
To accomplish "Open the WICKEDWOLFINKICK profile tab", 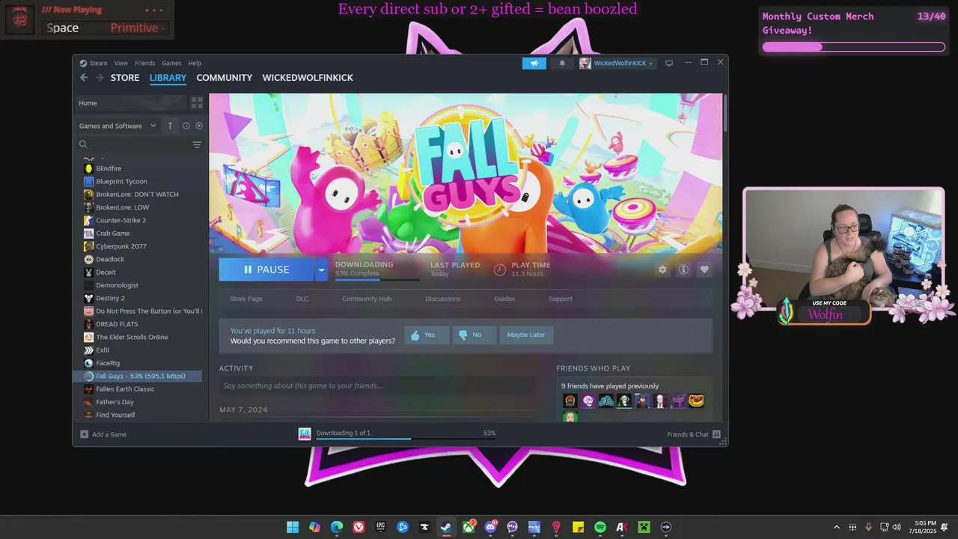I will coord(308,78).
